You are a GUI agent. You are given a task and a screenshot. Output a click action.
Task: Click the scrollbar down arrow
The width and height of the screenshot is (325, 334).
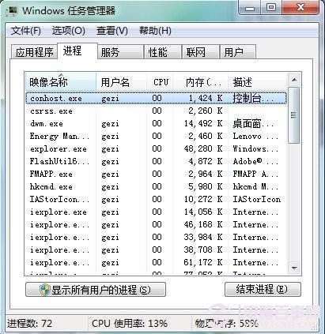pos(294,268)
